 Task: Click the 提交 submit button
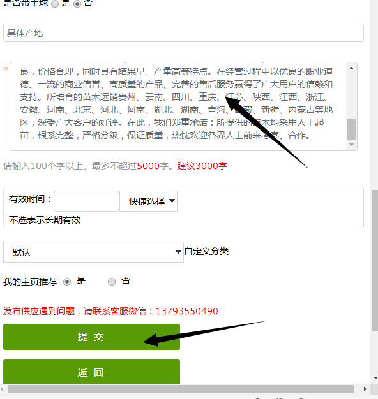tap(91, 337)
